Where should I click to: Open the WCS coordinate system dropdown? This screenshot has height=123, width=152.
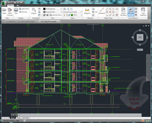pos(140,50)
